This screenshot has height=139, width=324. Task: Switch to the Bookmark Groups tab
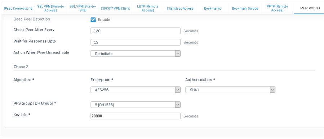(245, 9)
